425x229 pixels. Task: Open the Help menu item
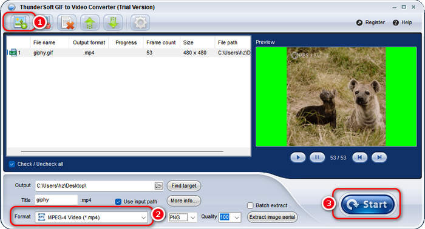tap(403, 22)
